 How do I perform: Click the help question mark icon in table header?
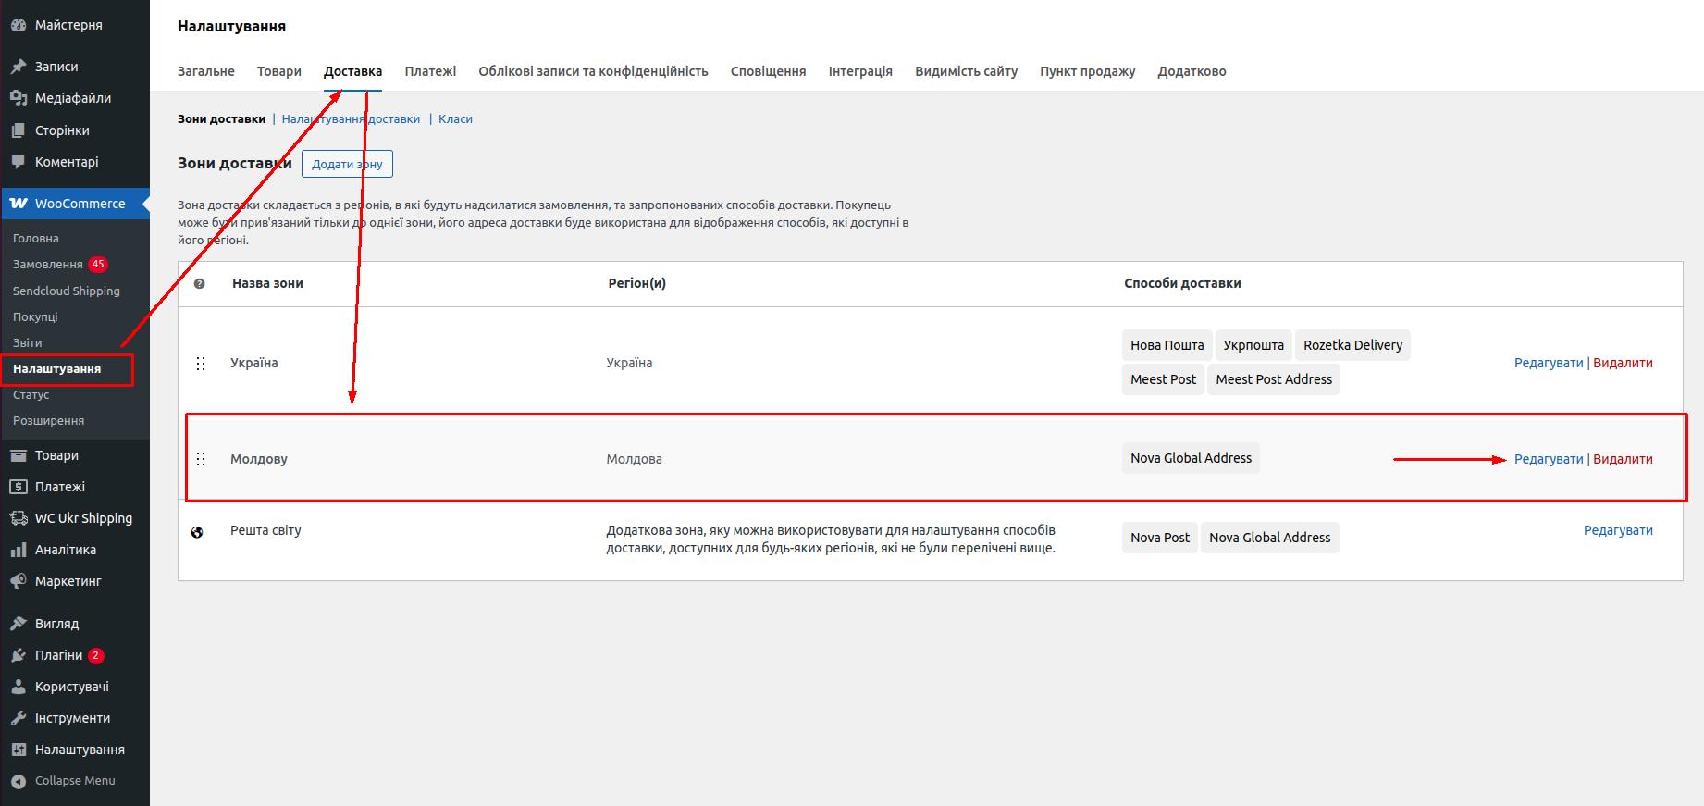(199, 284)
